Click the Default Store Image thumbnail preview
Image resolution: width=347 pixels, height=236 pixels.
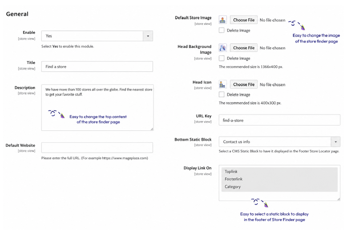point(222,20)
